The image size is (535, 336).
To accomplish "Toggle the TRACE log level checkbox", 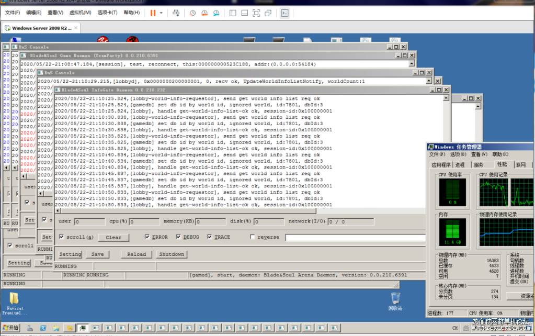I will [209, 237].
